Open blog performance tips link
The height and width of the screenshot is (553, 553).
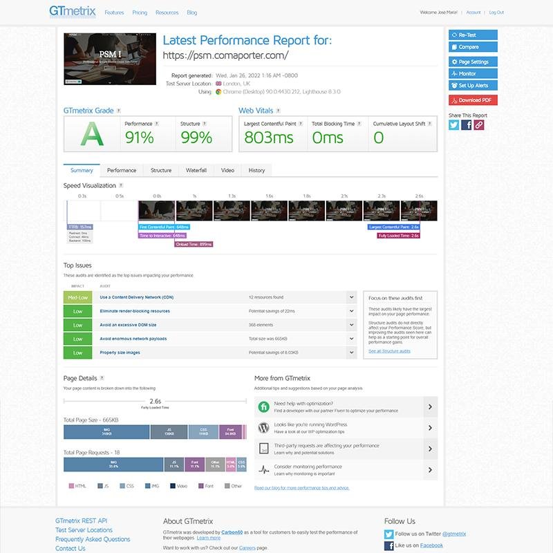click(x=302, y=488)
